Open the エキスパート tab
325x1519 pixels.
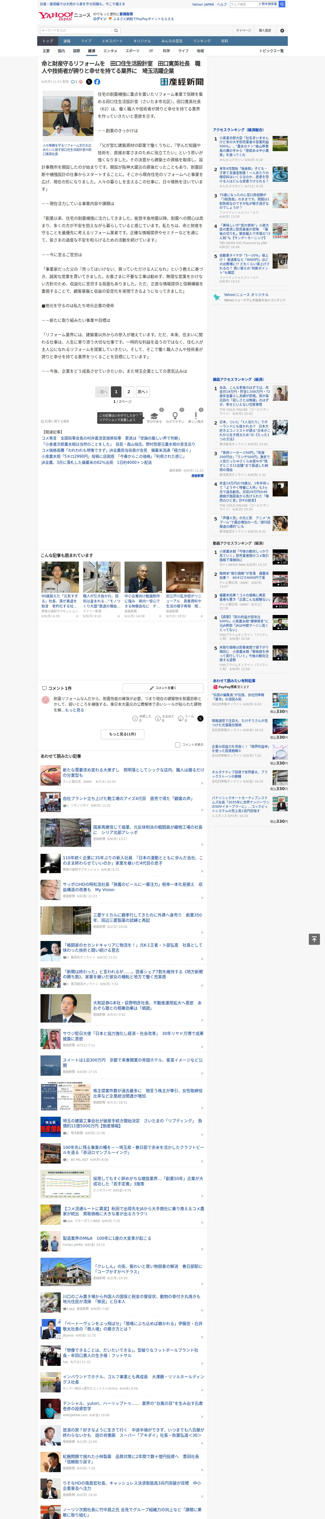tap(112, 41)
